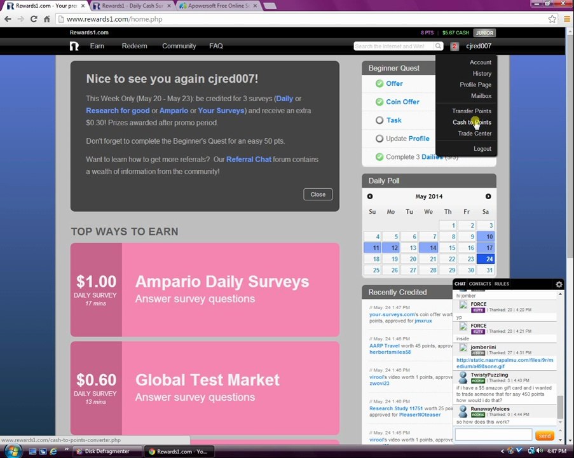The width and height of the screenshot is (574, 458).
Task: Click chat panel scrollbar thumb
Action: [x=560, y=407]
